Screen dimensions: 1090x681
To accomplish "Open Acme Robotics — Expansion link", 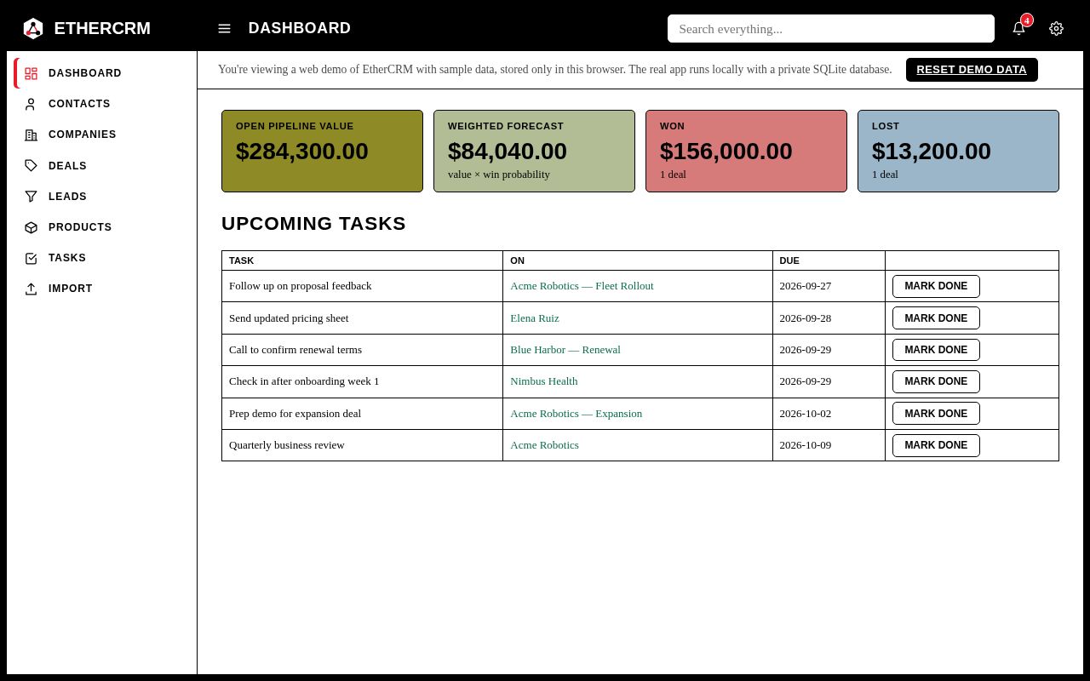I will pos(577,414).
